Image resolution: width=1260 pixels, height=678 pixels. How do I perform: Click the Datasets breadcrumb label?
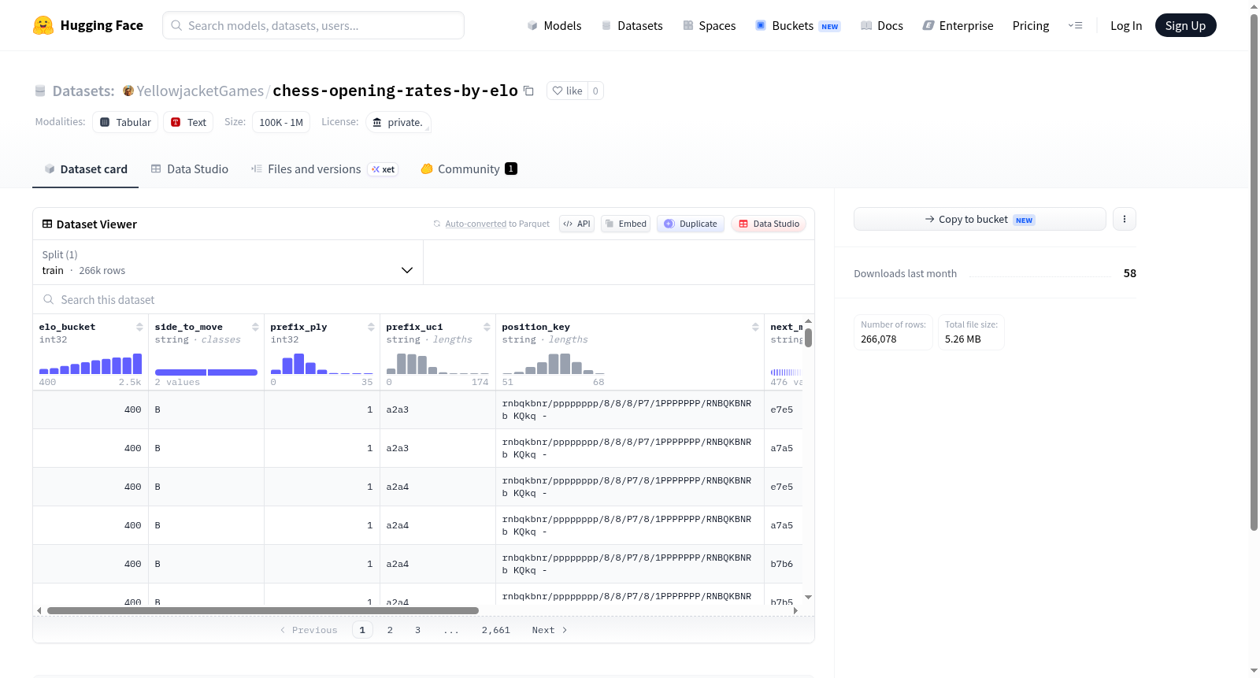click(x=83, y=91)
